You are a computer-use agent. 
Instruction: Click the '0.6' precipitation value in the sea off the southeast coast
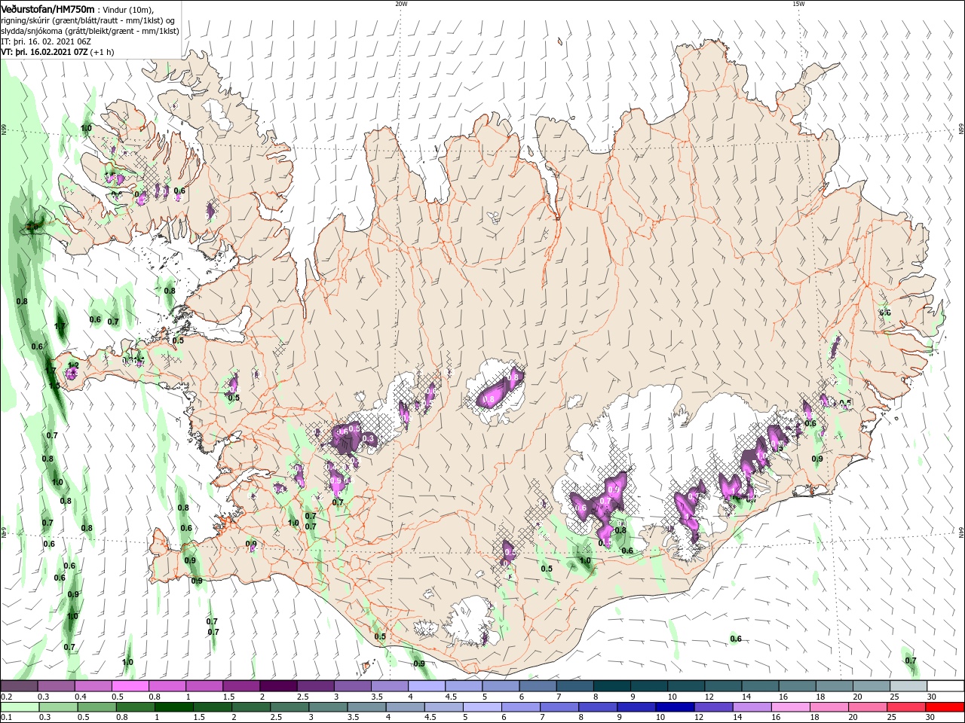(x=736, y=639)
